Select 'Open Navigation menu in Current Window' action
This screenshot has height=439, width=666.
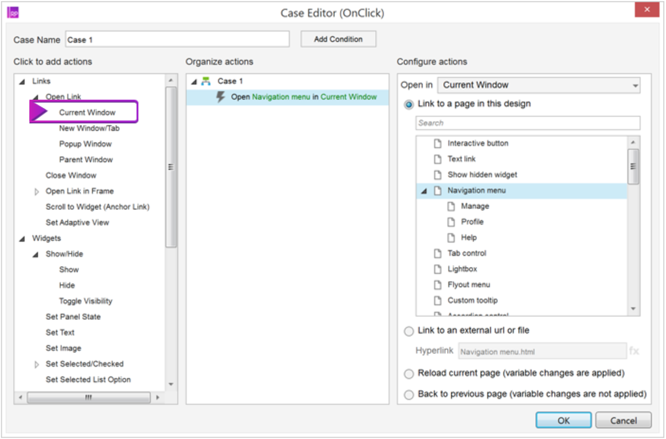[x=287, y=97]
